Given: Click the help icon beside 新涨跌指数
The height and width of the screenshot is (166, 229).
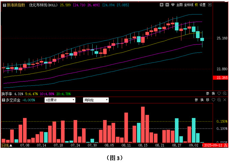Looking at the screenshot, I should point(4,5).
